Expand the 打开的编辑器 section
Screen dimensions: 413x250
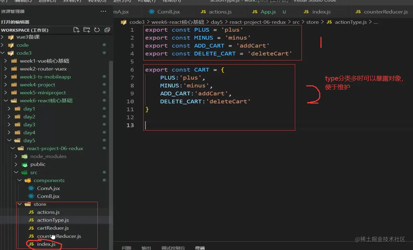click(15, 22)
